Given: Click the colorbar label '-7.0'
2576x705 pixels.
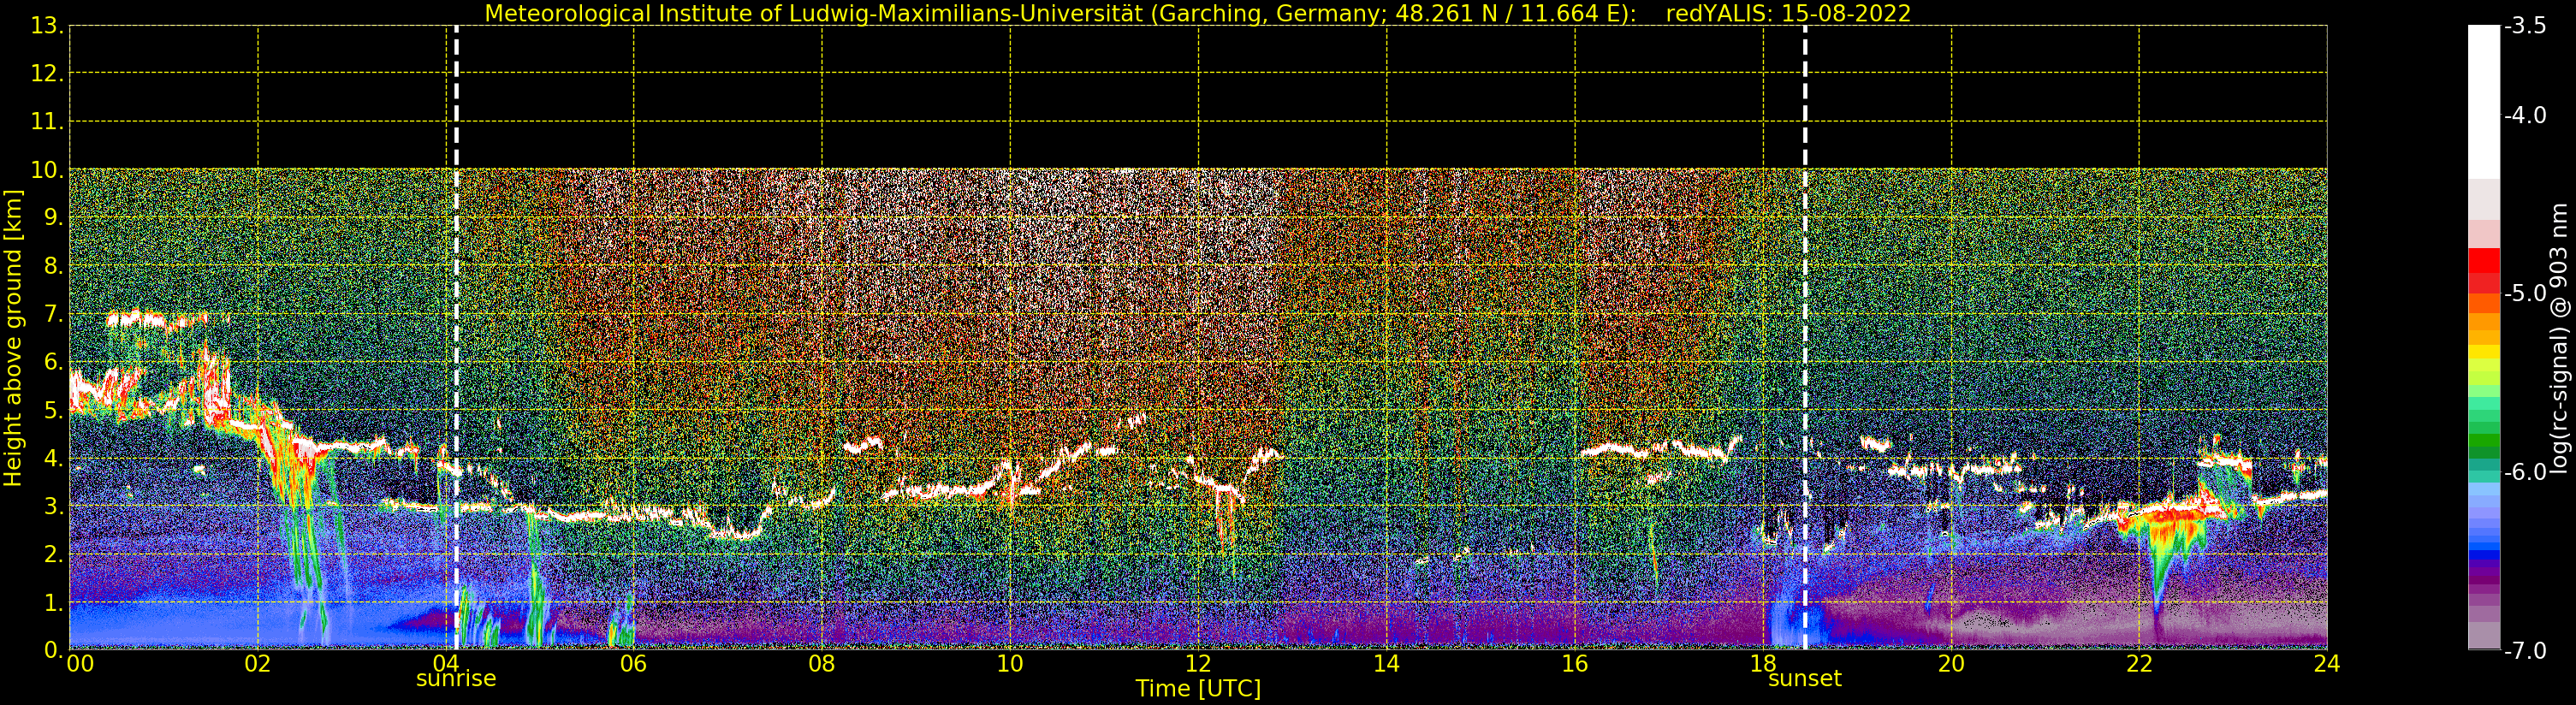Looking at the screenshot, I should 2525,650.
